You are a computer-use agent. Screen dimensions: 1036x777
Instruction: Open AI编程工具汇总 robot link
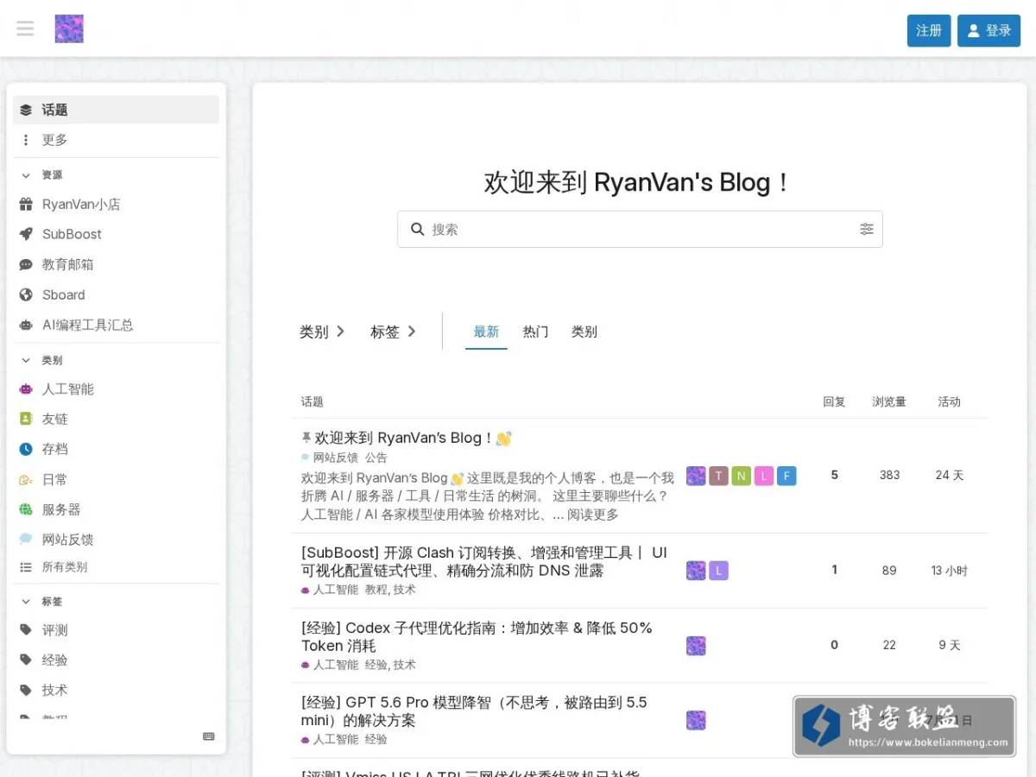[x=116, y=325]
